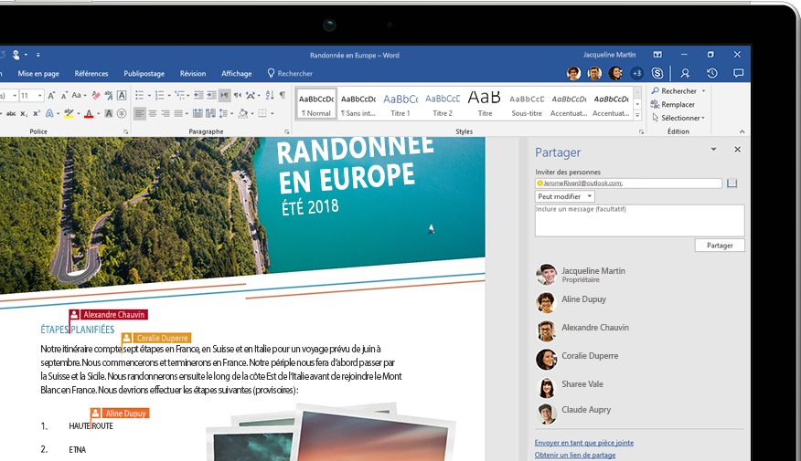Open the Affichage tab
Image resolution: width=801 pixels, height=461 pixels.
[237, 73]
